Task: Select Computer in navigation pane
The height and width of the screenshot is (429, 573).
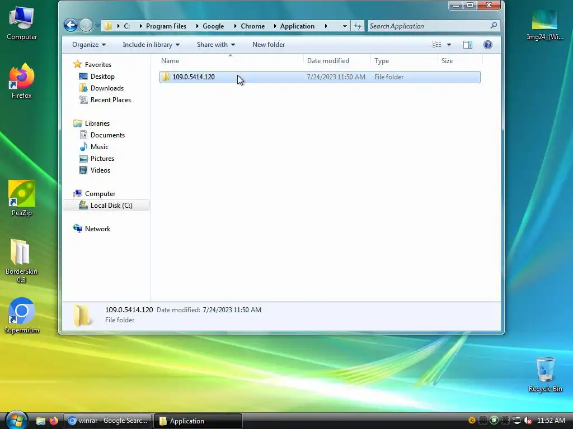Action: click(x=100, y=194)
